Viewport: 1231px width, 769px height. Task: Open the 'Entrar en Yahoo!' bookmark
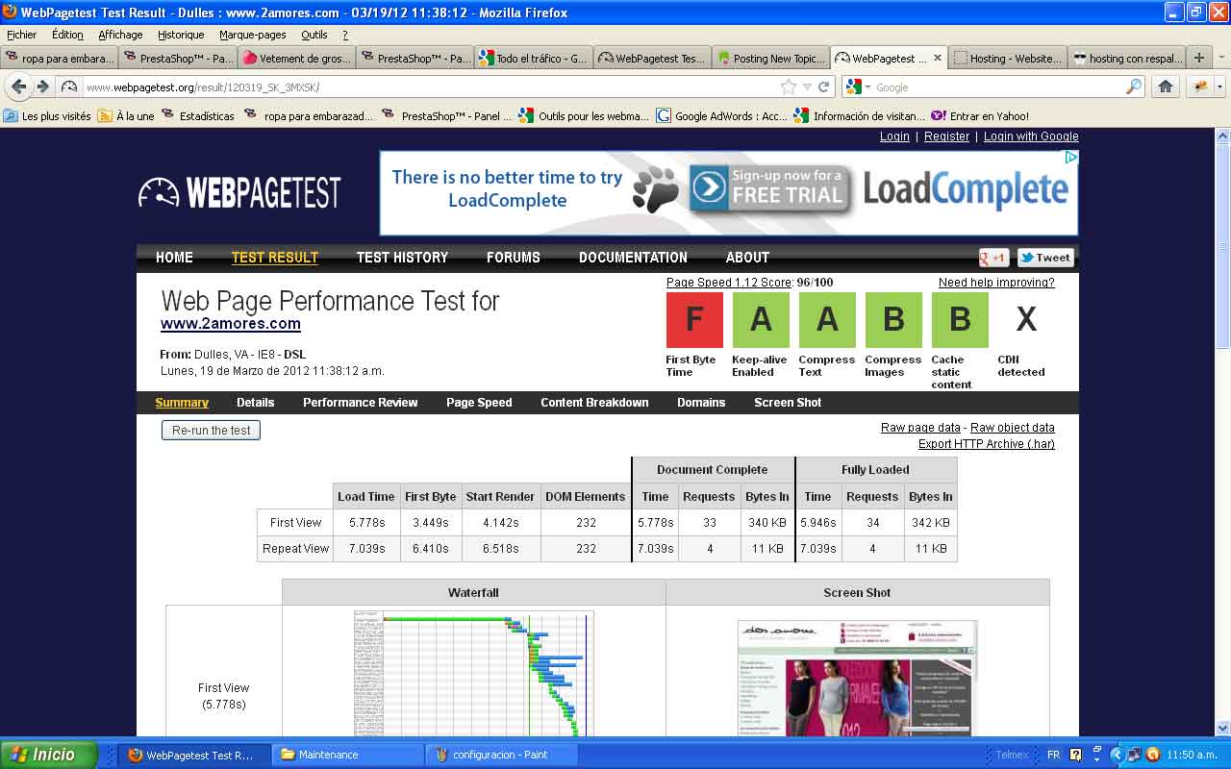[980, 116]
